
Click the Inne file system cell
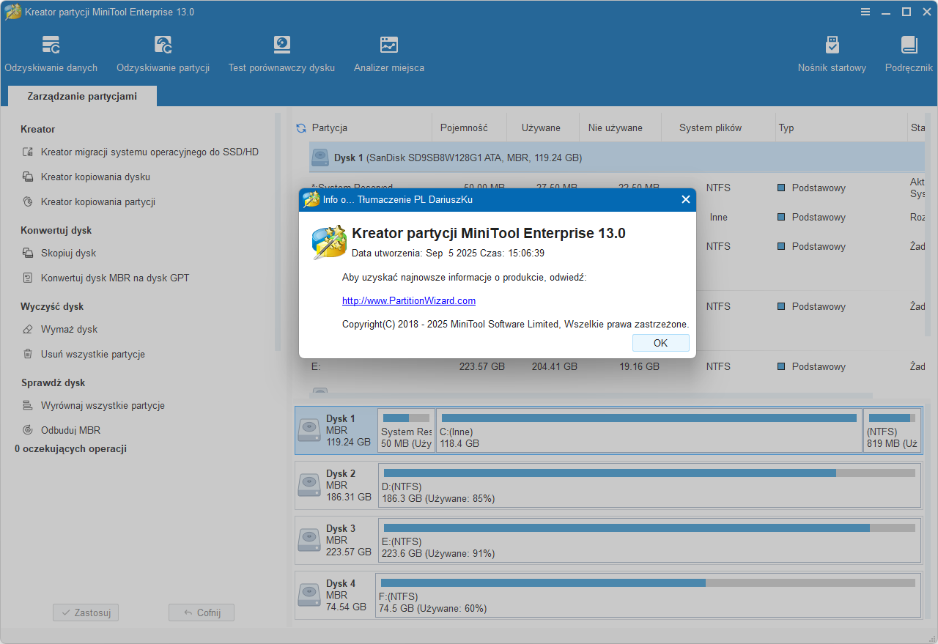point(718,218)
